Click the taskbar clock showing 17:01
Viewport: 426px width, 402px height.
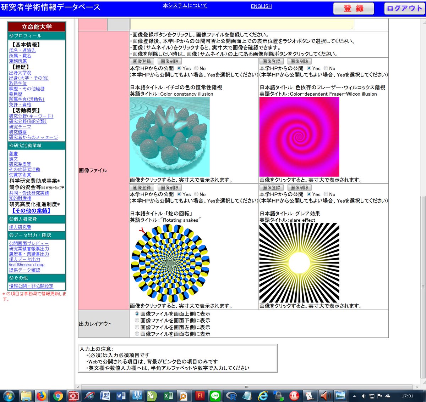[407, 396]
